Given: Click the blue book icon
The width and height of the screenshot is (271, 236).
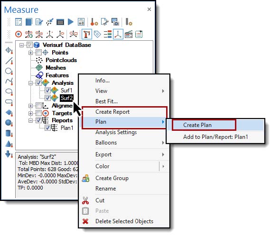Looking at the screenshot, I should pyautogui.click(x=29, y=22).
